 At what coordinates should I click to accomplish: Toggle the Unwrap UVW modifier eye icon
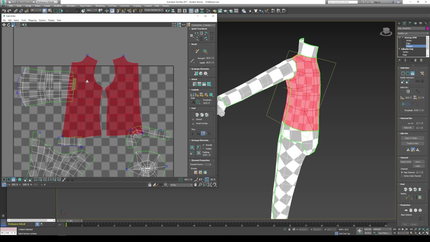point(399,38)
